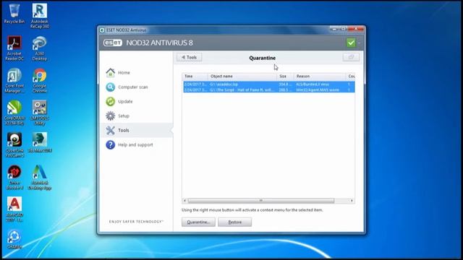Image resolution: width=463 pixels, height=260 pixels.
Task: Open the Update section icon
Action: coord(111,101)
